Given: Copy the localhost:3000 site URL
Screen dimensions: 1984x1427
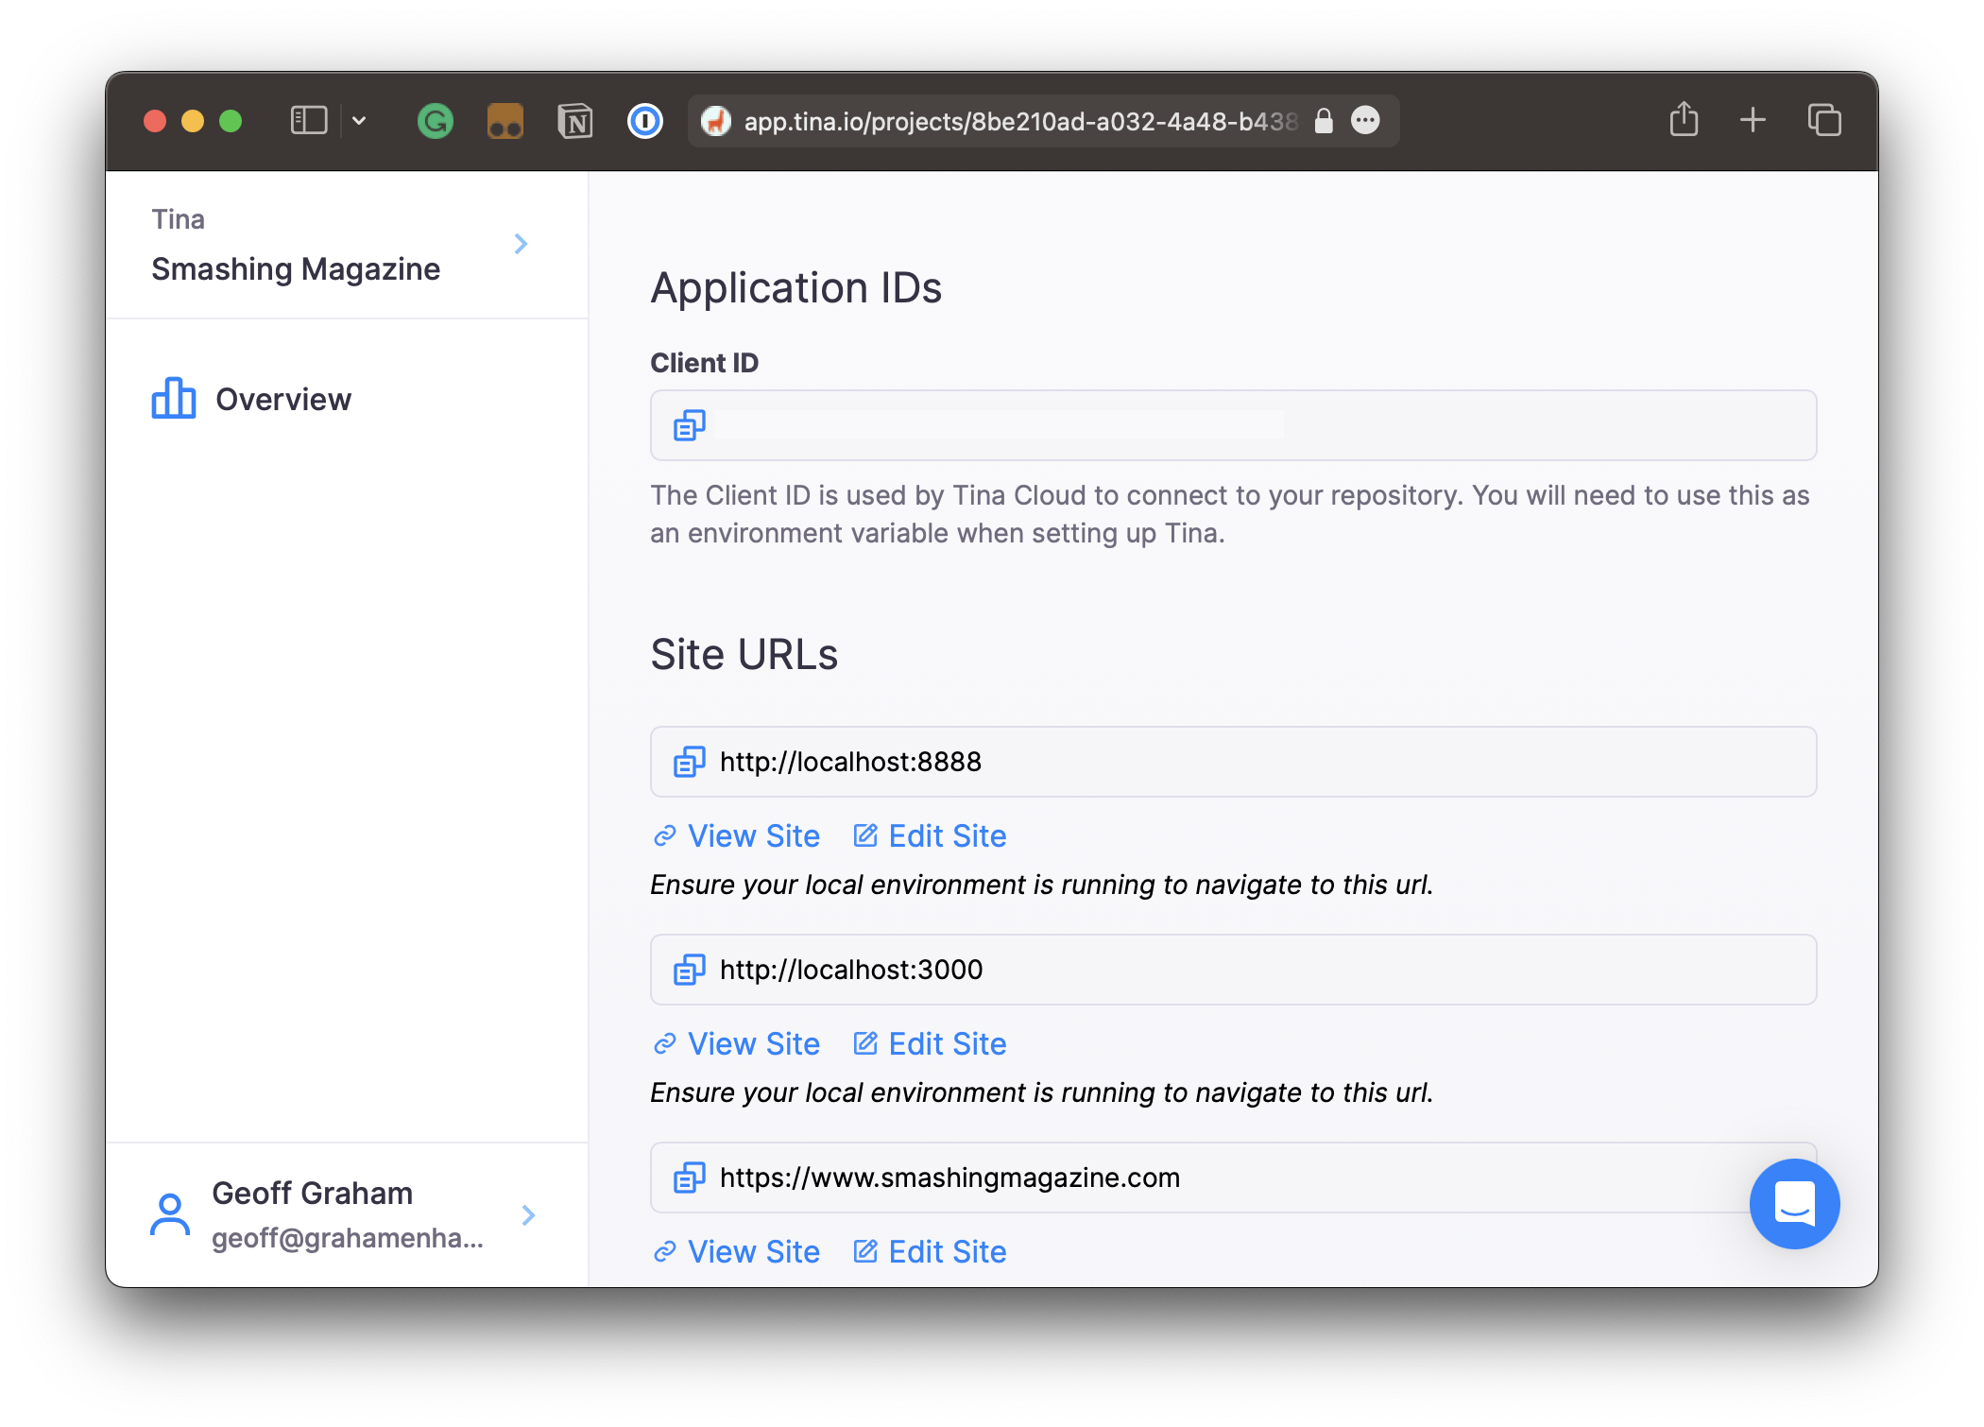Looking at the screenshot, I should pyautogui.click(x=689, y=970).
